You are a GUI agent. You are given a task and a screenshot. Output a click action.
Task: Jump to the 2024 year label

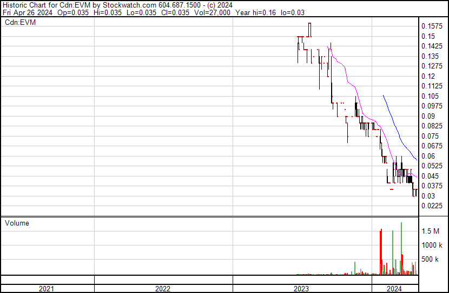pos(395,289)
